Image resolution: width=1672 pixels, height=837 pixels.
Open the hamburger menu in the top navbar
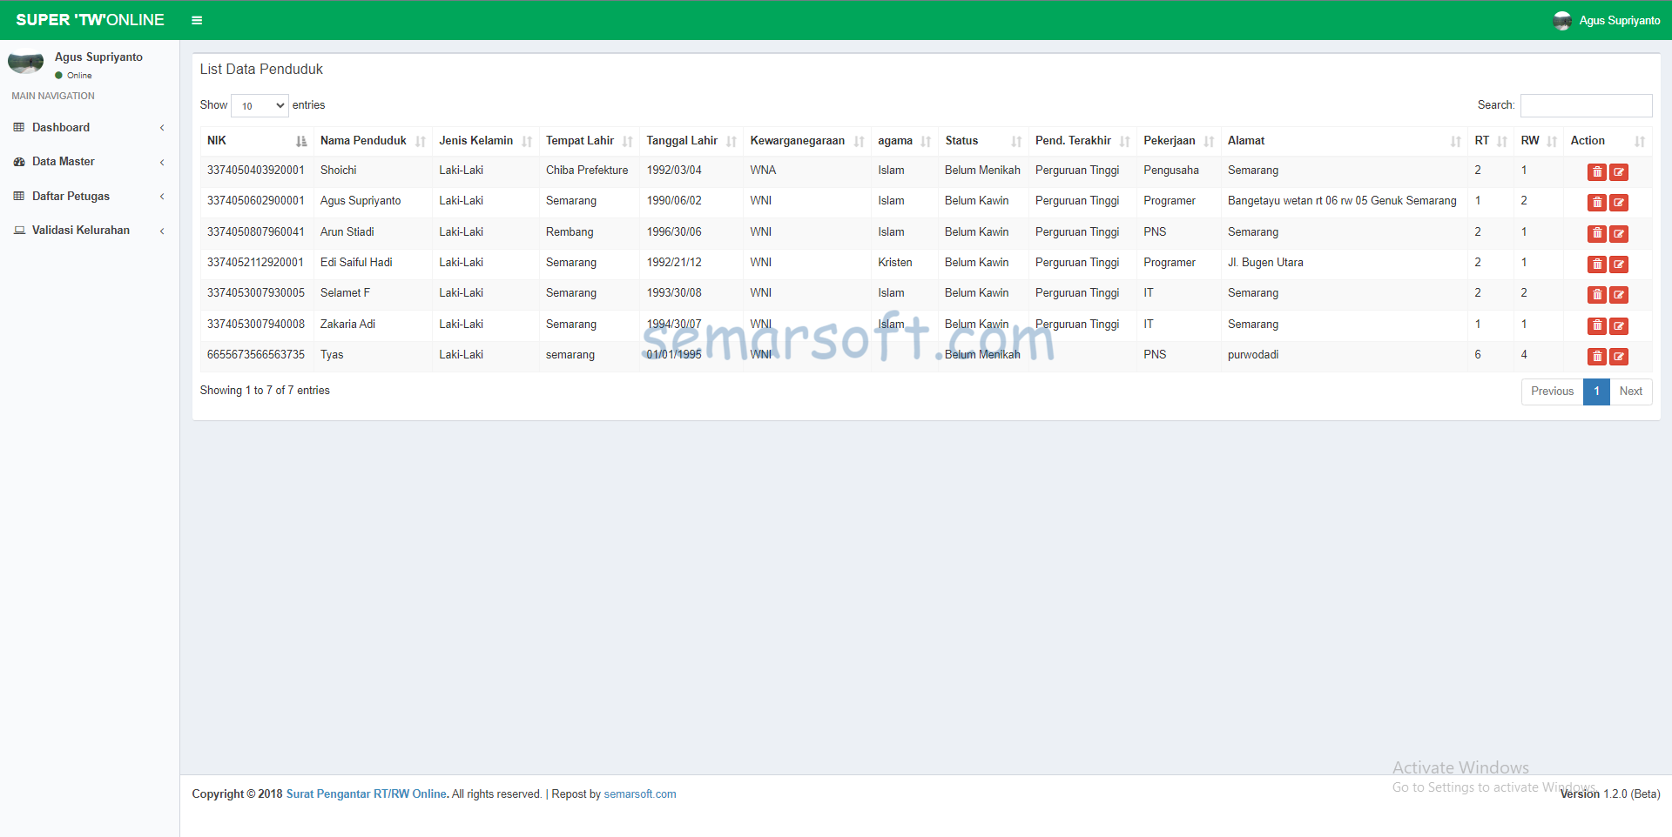(x=197, y=20)
